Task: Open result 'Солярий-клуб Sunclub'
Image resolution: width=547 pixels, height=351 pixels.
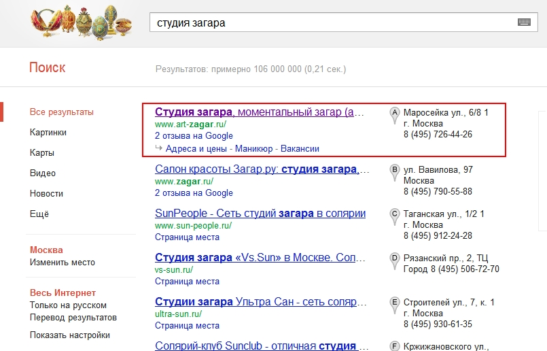Action: point(262,346)
